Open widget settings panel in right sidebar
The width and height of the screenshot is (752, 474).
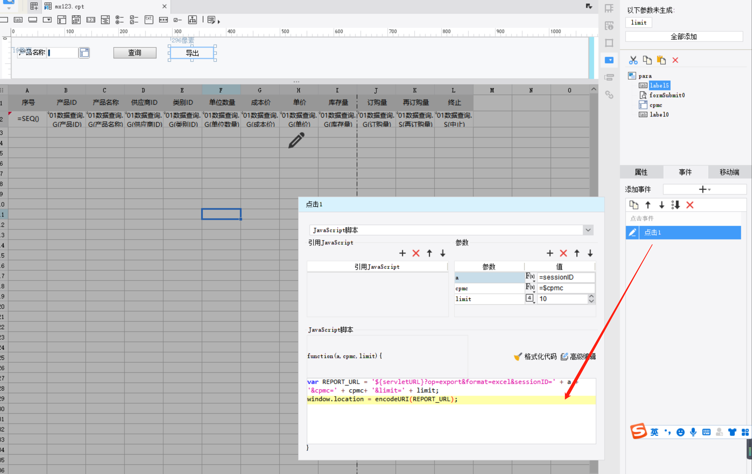point(609,60)
